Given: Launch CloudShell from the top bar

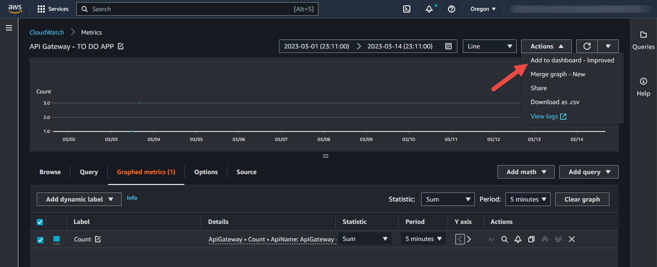Looking at the screenshot, I should coord(407,9).
